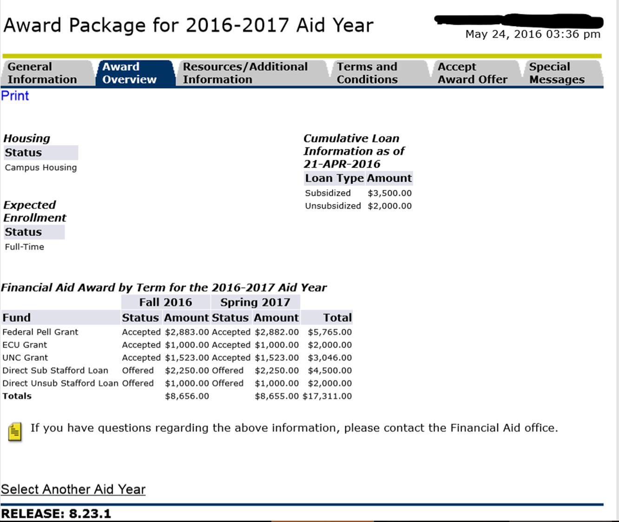This screenshot has width=619, height=522.
Task: Select the Campus Housing status value
Action: 41,168
